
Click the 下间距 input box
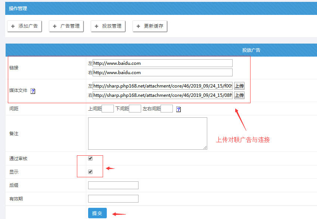point(135,109)
